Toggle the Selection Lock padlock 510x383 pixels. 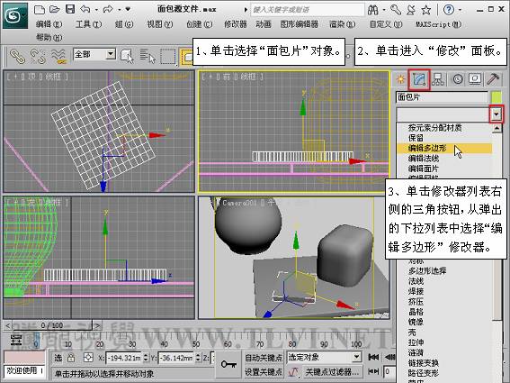71,358
